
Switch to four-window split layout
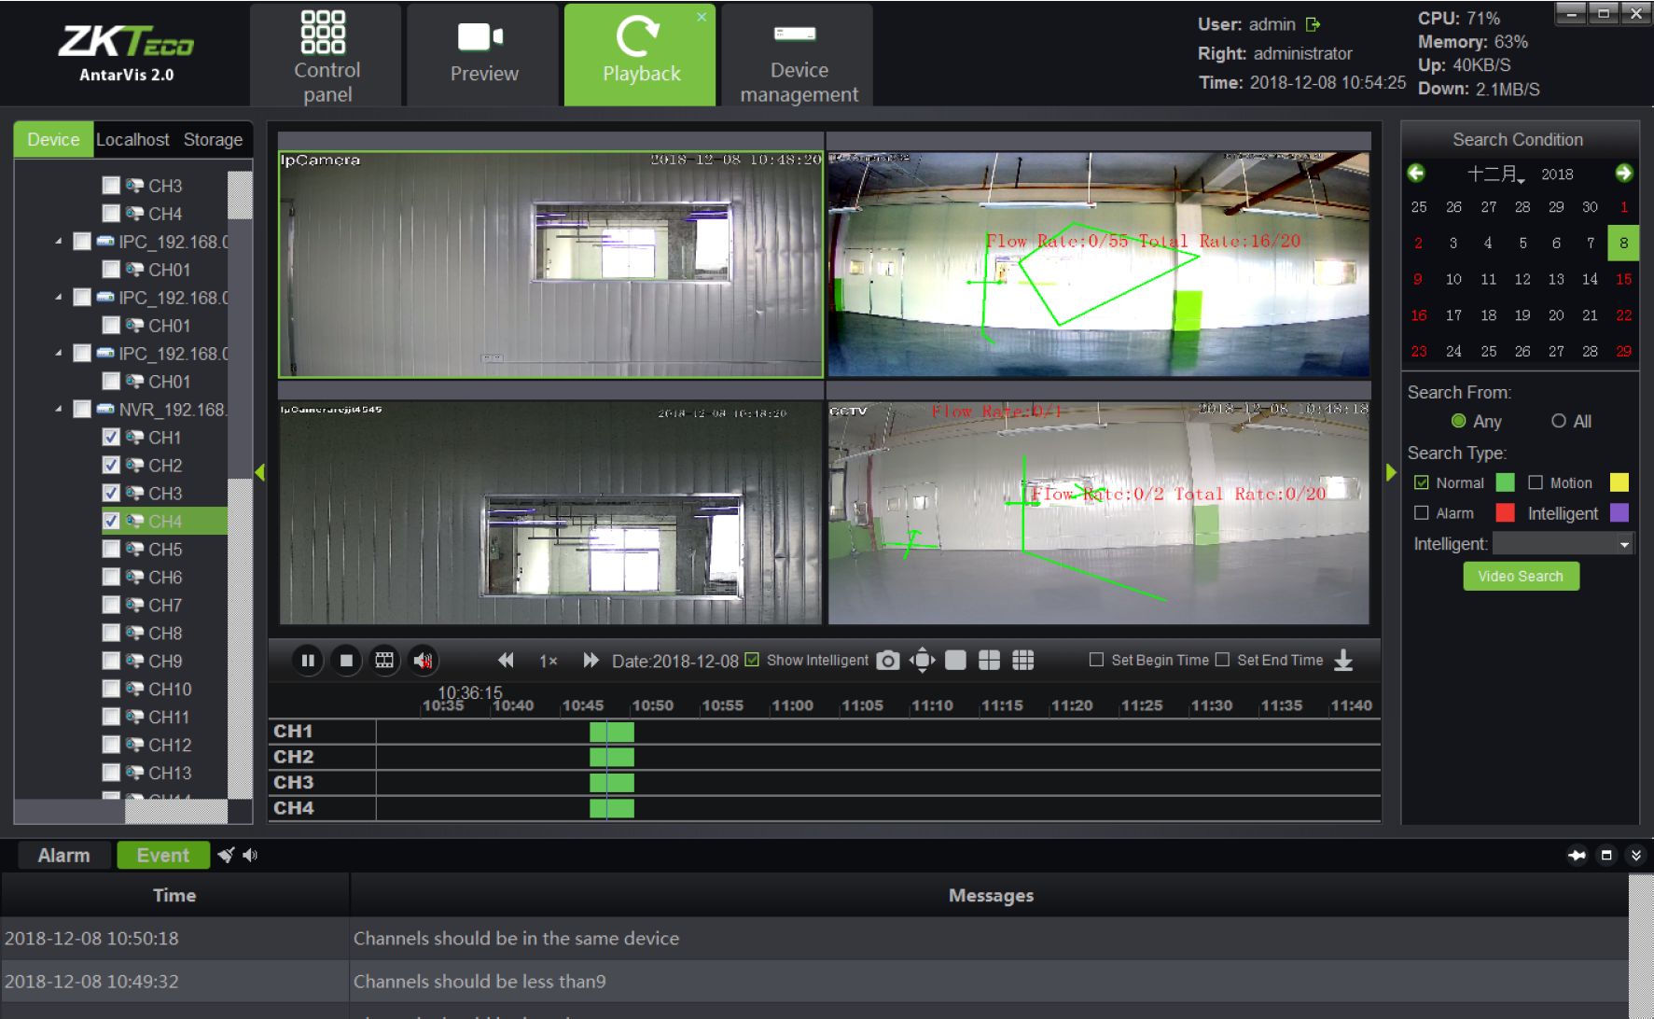[989, 661]
